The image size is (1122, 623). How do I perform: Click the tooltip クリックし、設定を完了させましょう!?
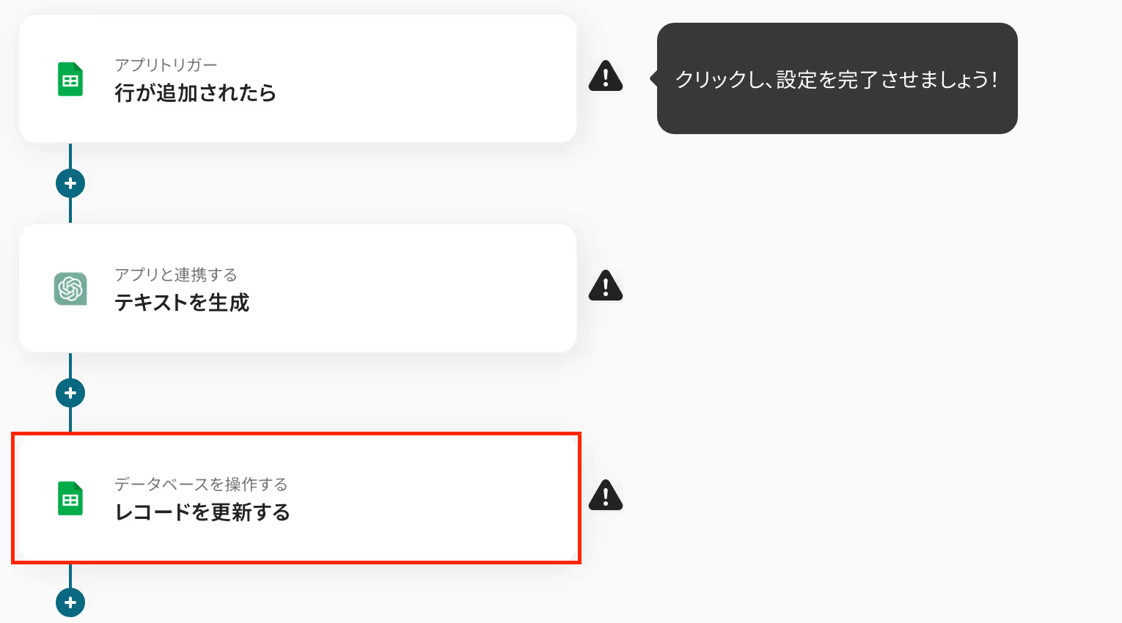coord(837,78)
